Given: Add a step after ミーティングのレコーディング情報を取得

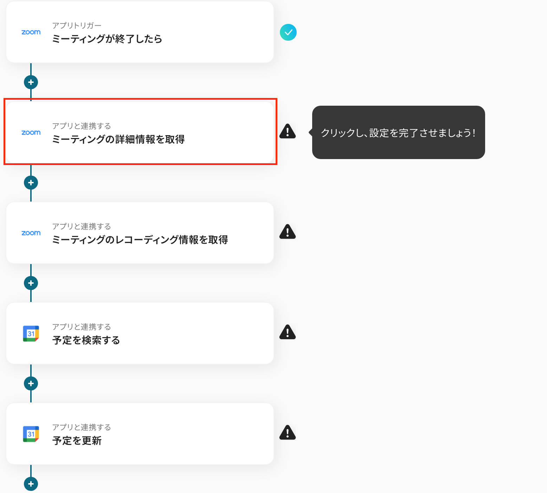Looking at the screenshot, I should pos(31,283).
